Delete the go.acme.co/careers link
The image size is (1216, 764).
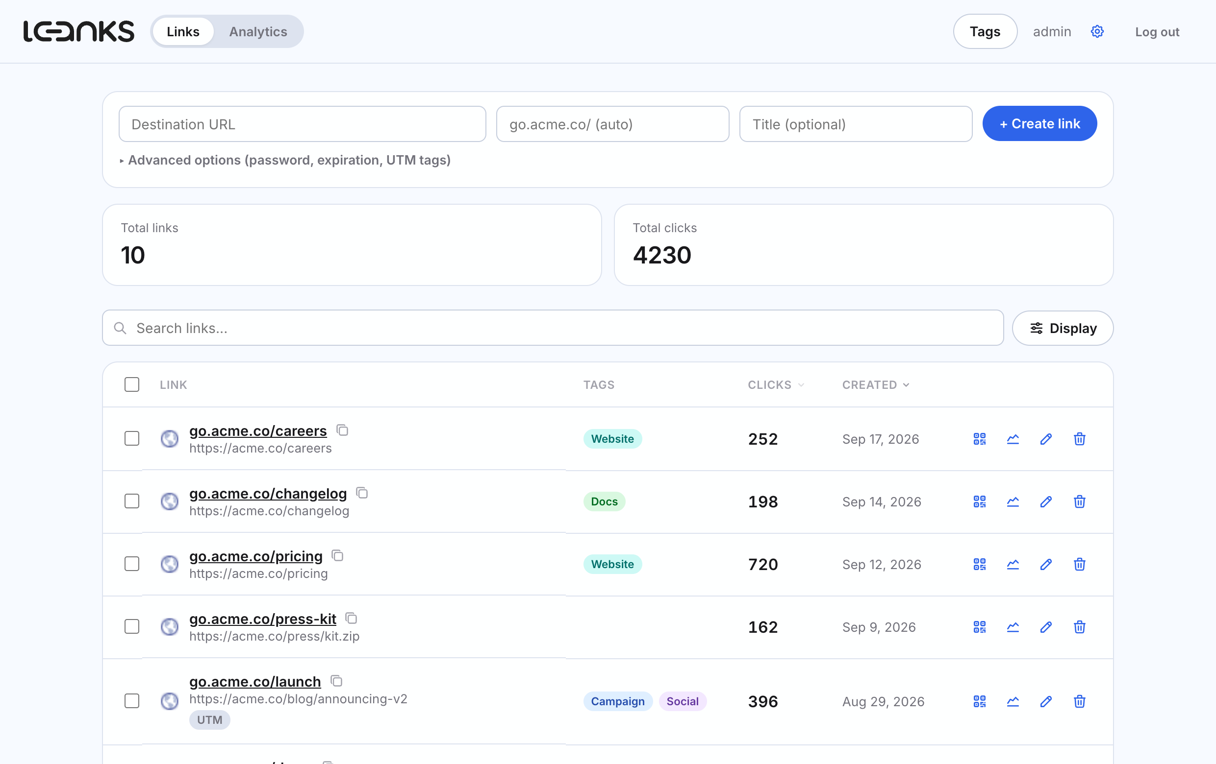[x=1080, y=439]
